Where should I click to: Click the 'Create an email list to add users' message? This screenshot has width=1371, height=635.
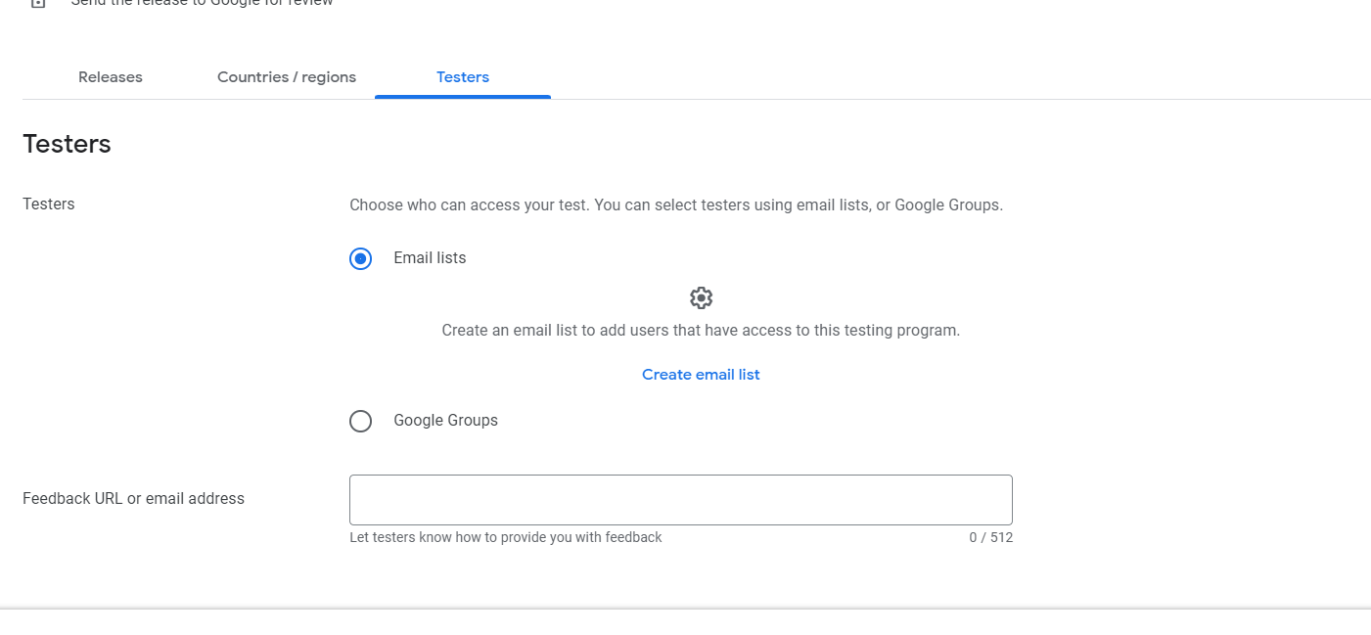[701, 331]
